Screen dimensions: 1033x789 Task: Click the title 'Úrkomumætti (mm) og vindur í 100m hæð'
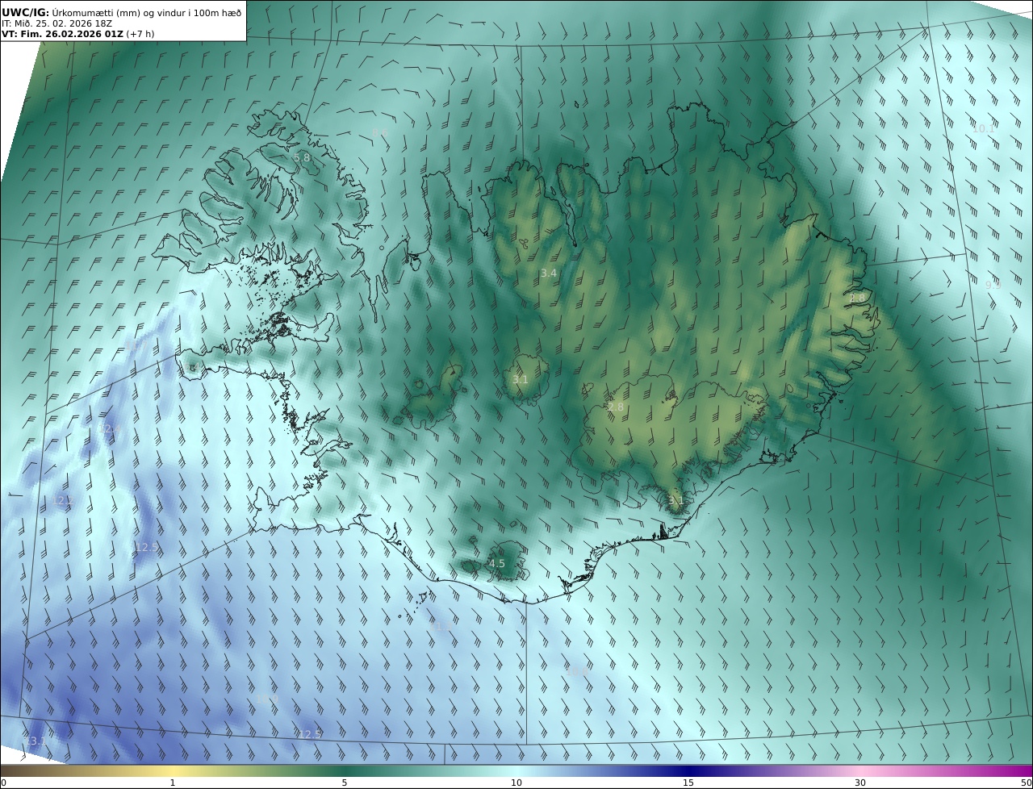[147, 12]
